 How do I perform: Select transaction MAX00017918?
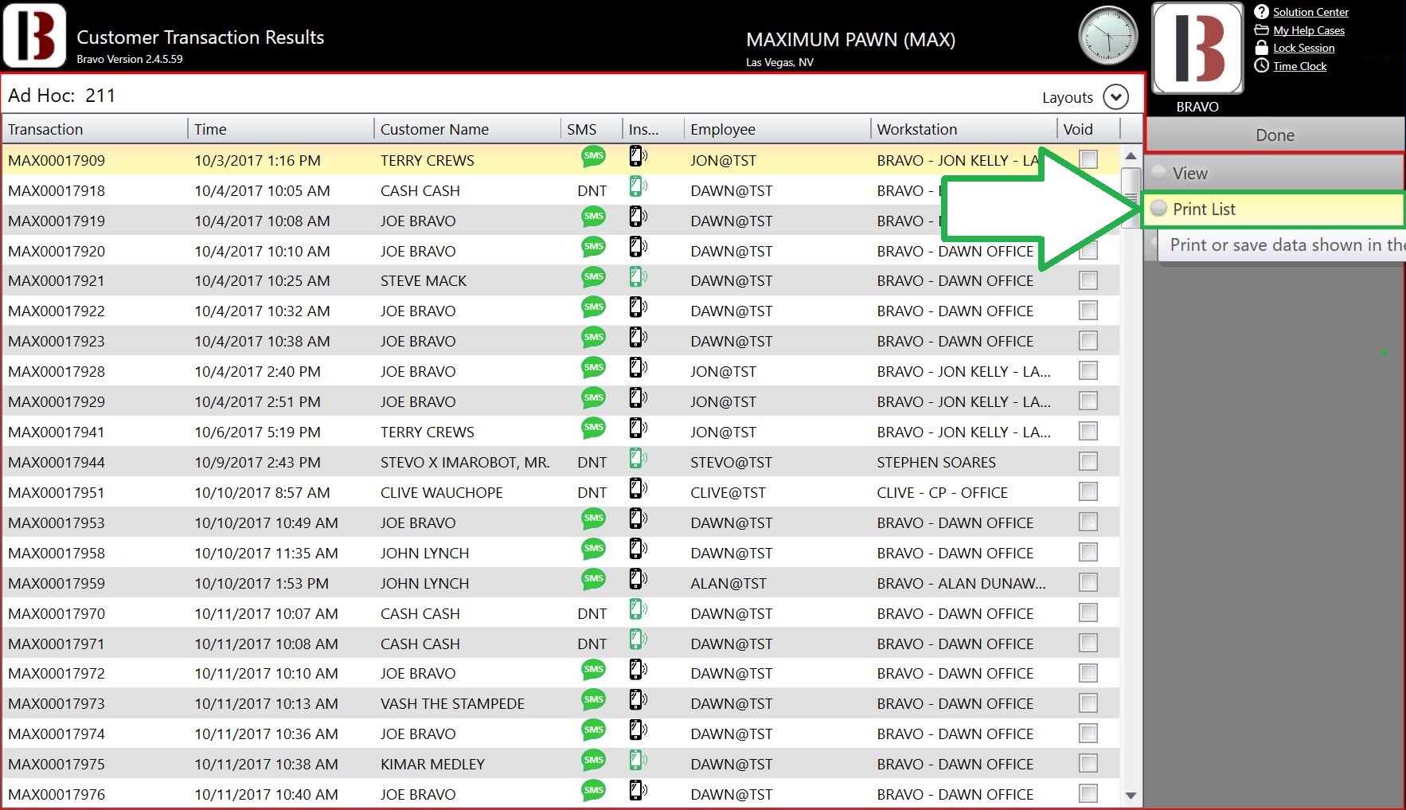(57, 190)
